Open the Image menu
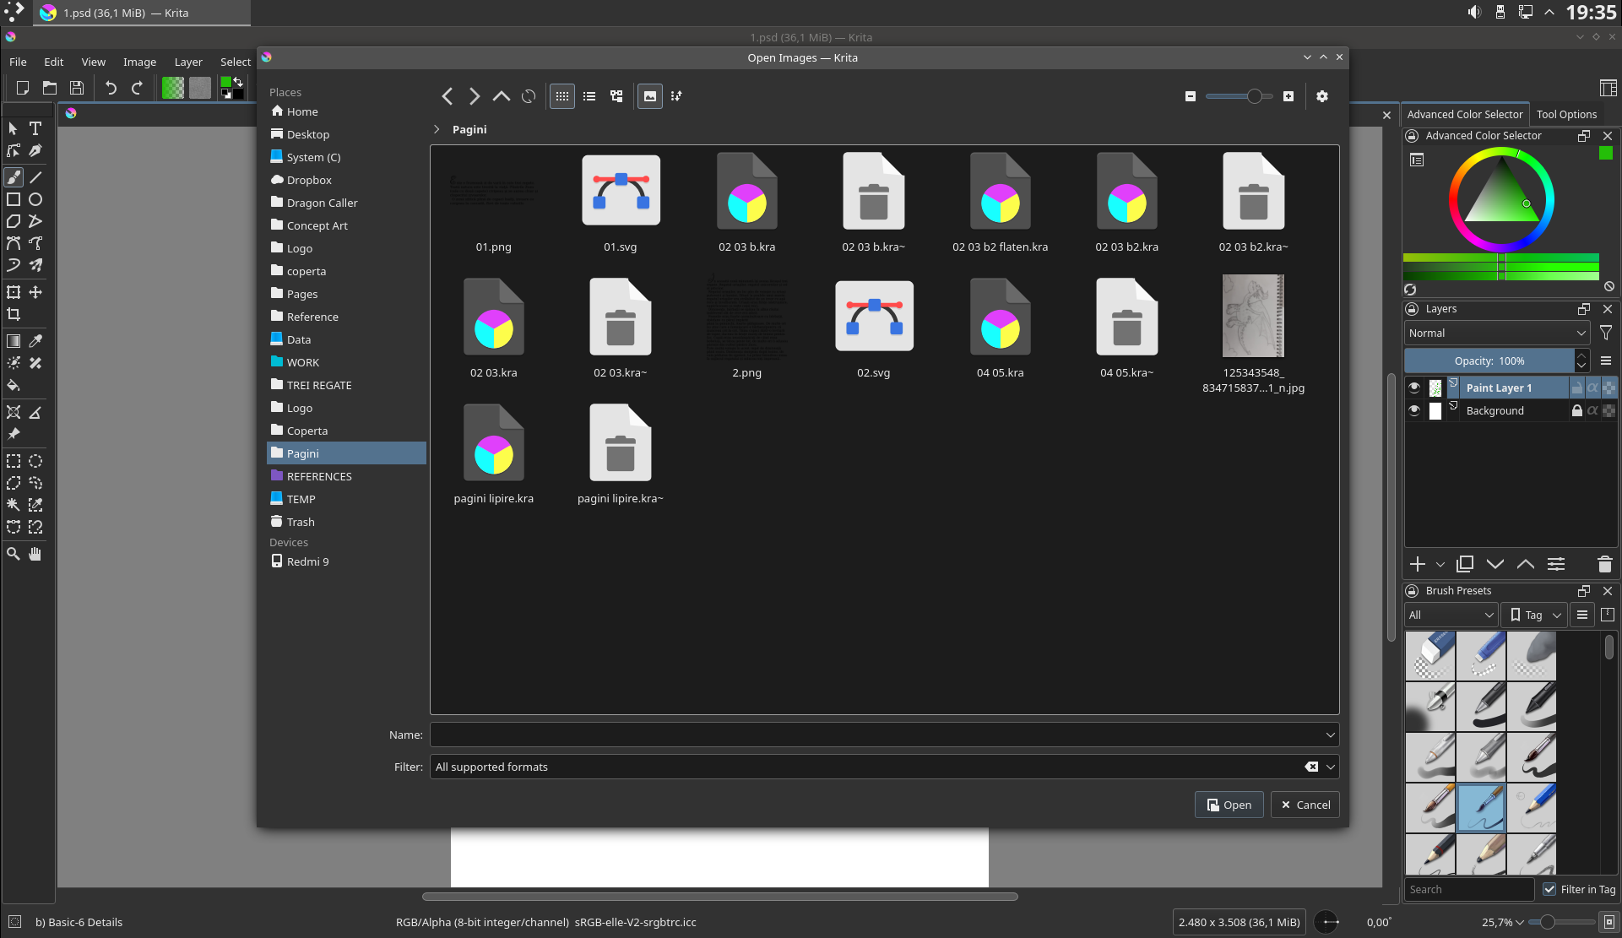This screenshot has width=1622, height=938. (x=139, y=62)
